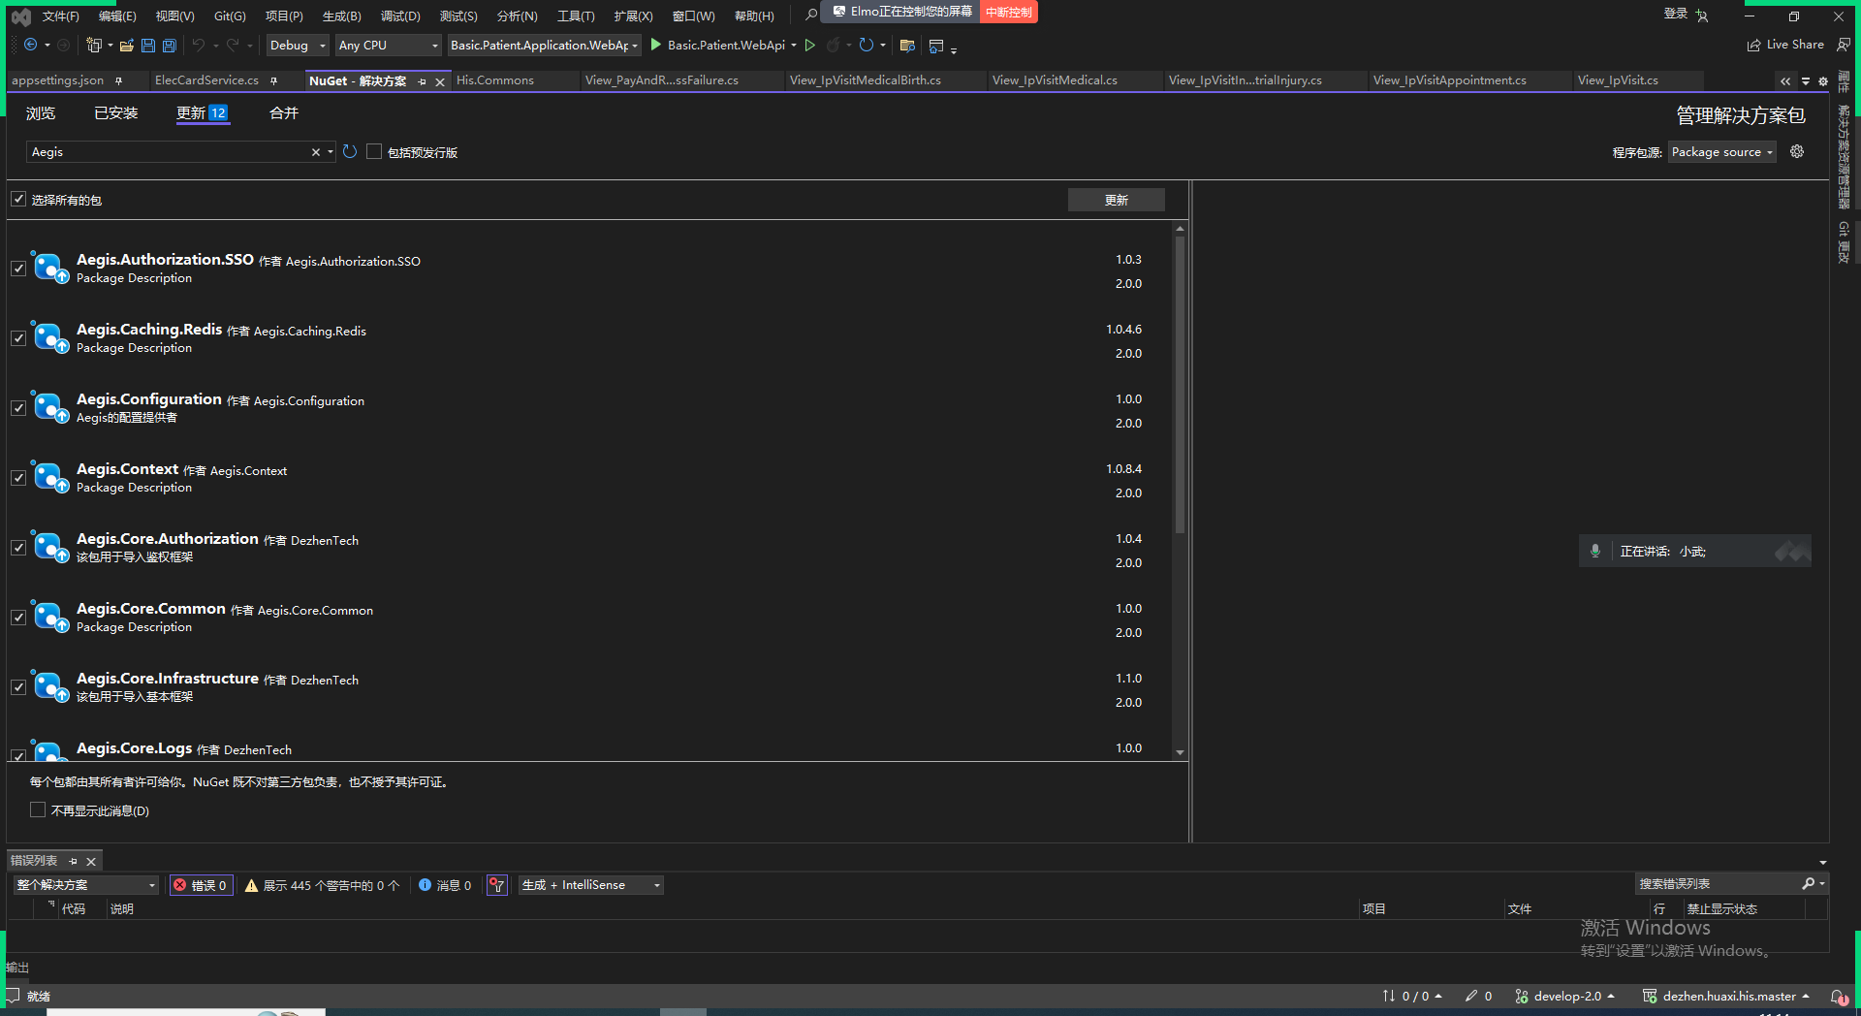The width and height of the screenshot is (1861, 1016).
Task: Click the error list filter icon
Action: coord(496,885)
